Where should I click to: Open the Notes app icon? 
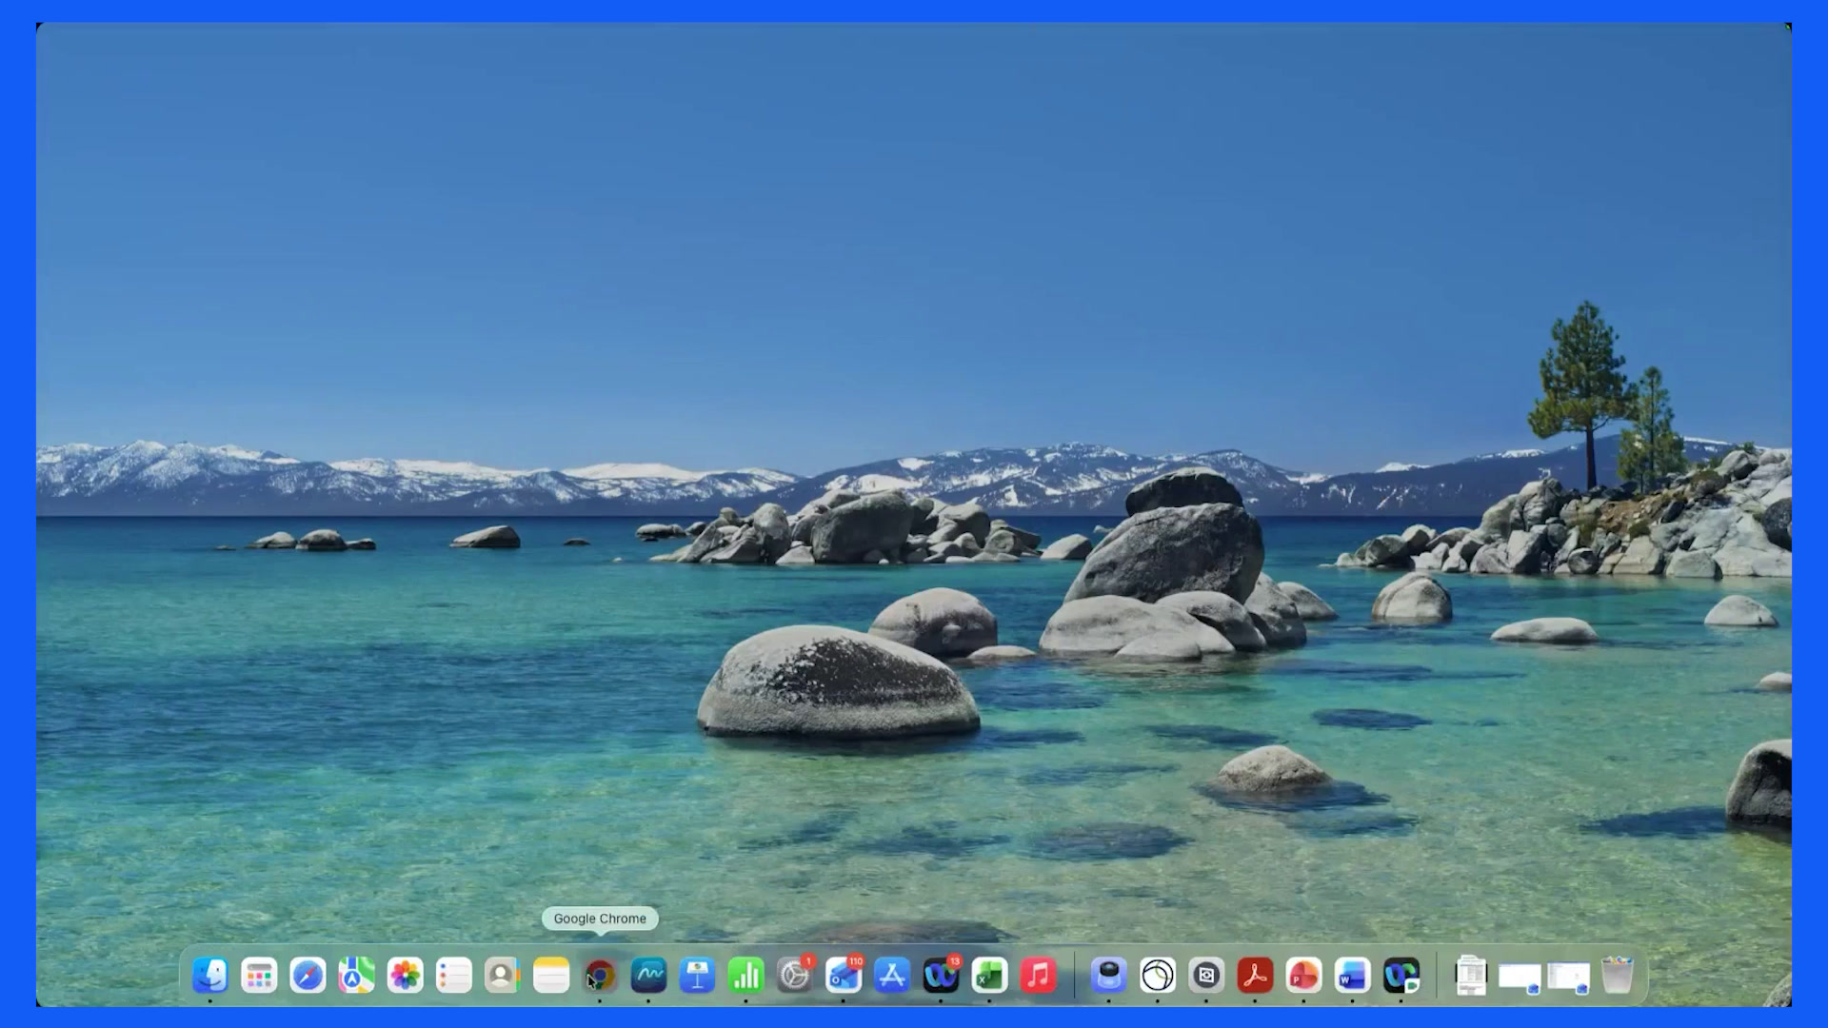[551, 976]
